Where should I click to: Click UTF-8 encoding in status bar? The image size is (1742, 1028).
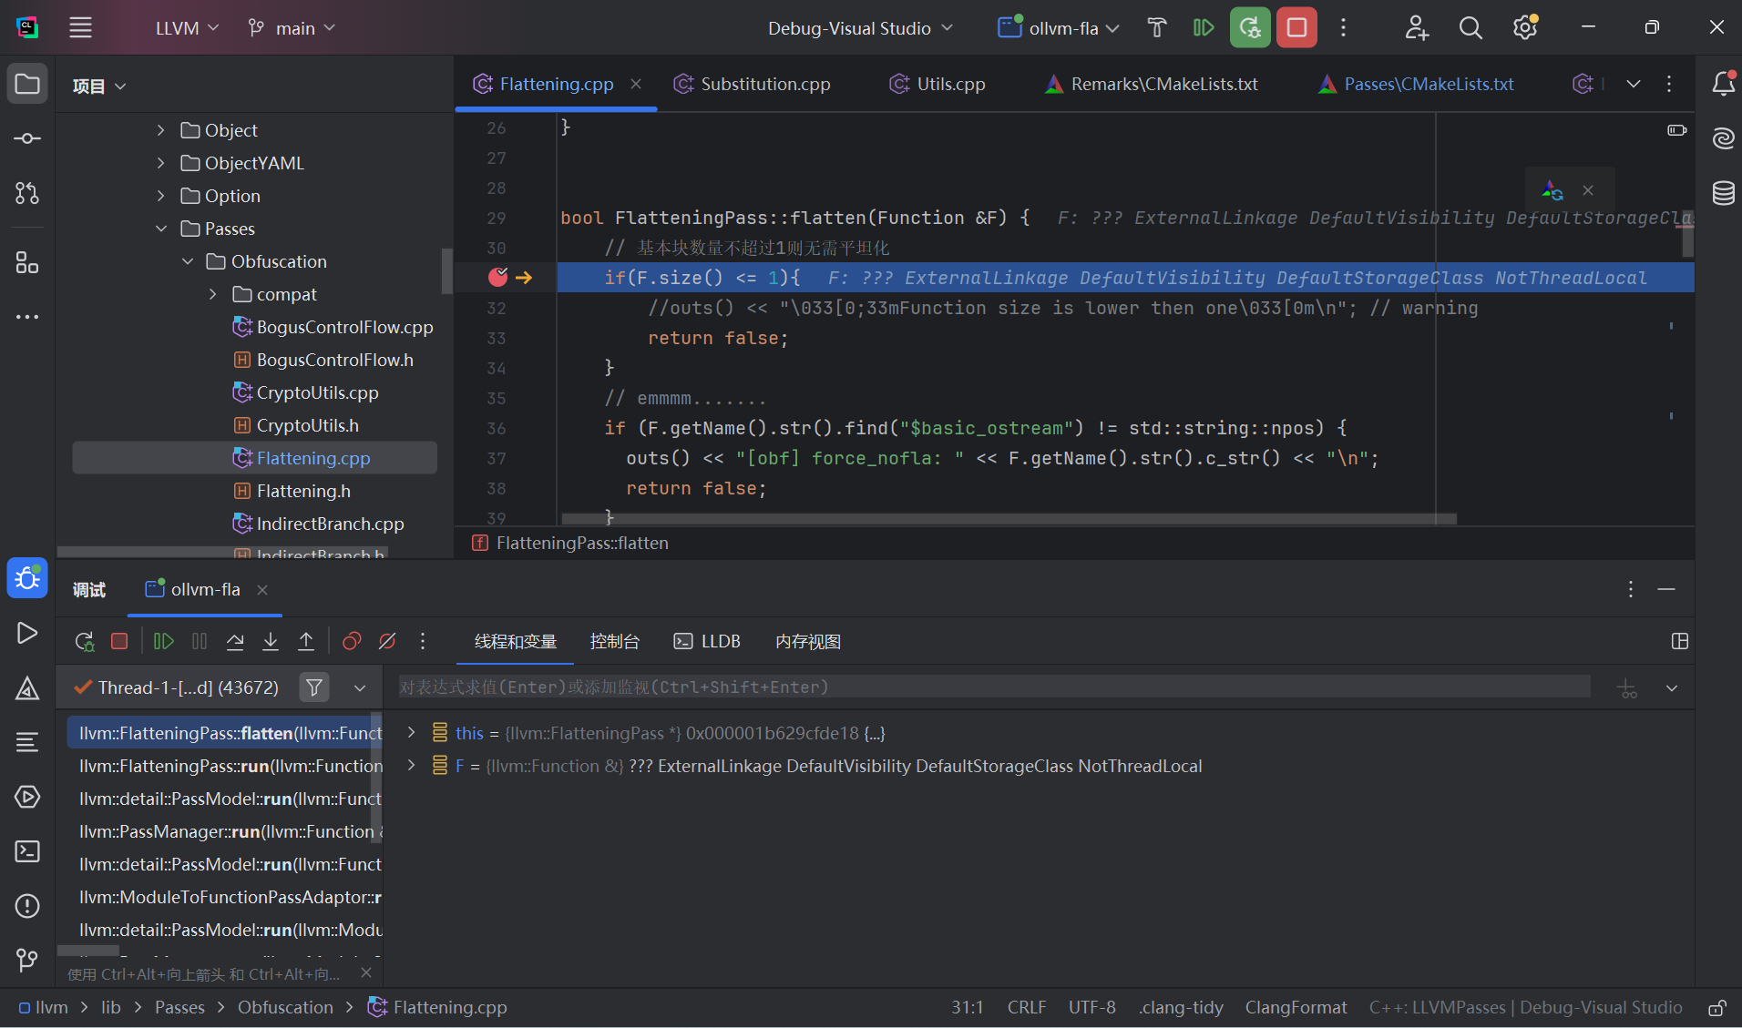click(x=1092, y=1007)
